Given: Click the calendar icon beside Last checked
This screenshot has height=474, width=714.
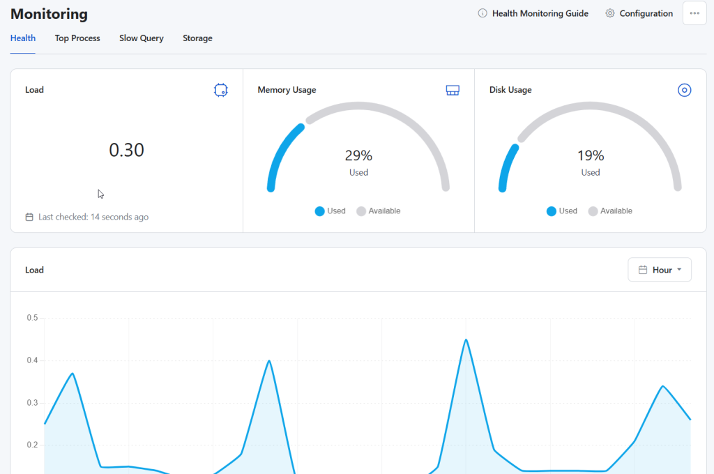Looking at the screenshot, I should coord(29,217).
